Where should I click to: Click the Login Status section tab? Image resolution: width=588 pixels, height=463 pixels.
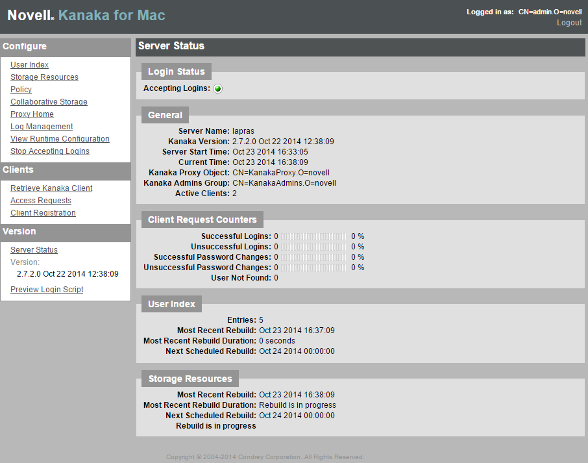point(177,71)
